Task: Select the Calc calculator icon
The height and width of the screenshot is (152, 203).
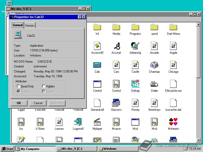Action: (97, 65)
